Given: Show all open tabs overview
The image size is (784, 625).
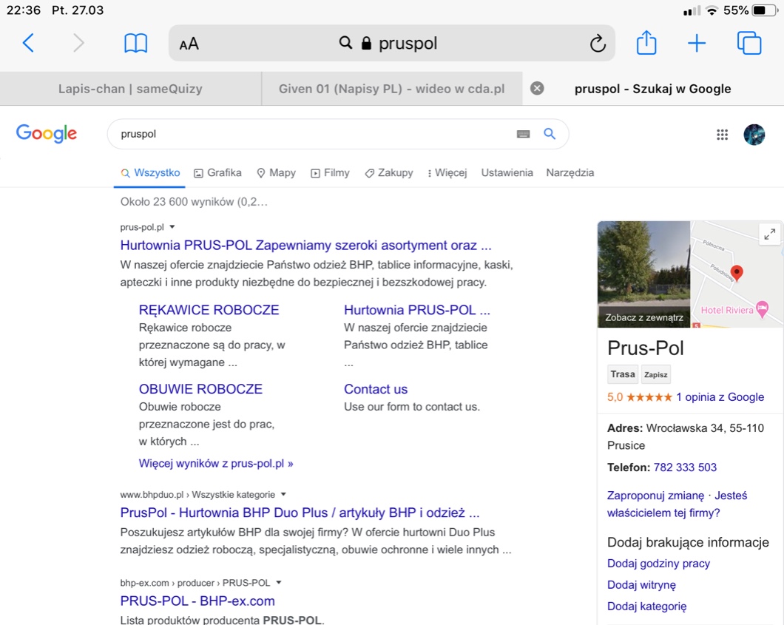Looking at the screenshot, I should click(x=749, y=44).
